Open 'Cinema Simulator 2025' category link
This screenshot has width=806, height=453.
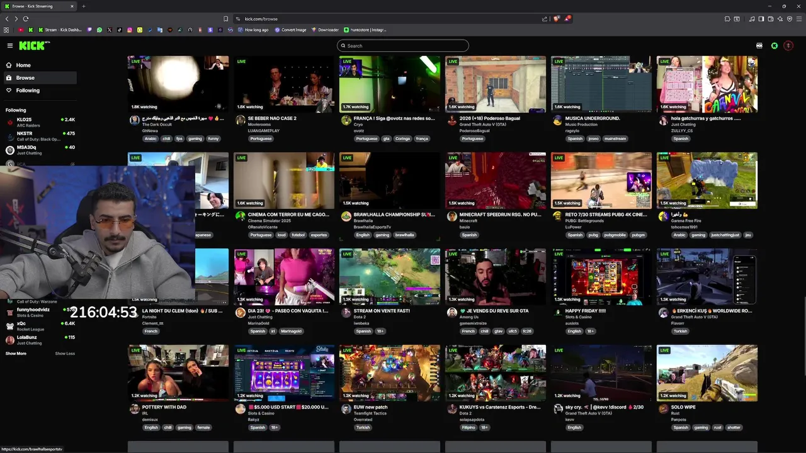270,221
